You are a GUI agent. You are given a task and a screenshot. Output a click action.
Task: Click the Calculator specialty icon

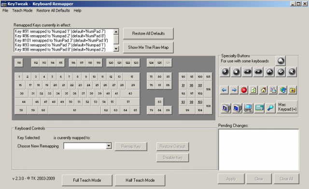pyautogui.click(x=259, y=108)
